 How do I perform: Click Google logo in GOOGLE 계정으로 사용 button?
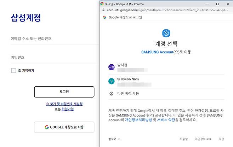tap(47, 127)
